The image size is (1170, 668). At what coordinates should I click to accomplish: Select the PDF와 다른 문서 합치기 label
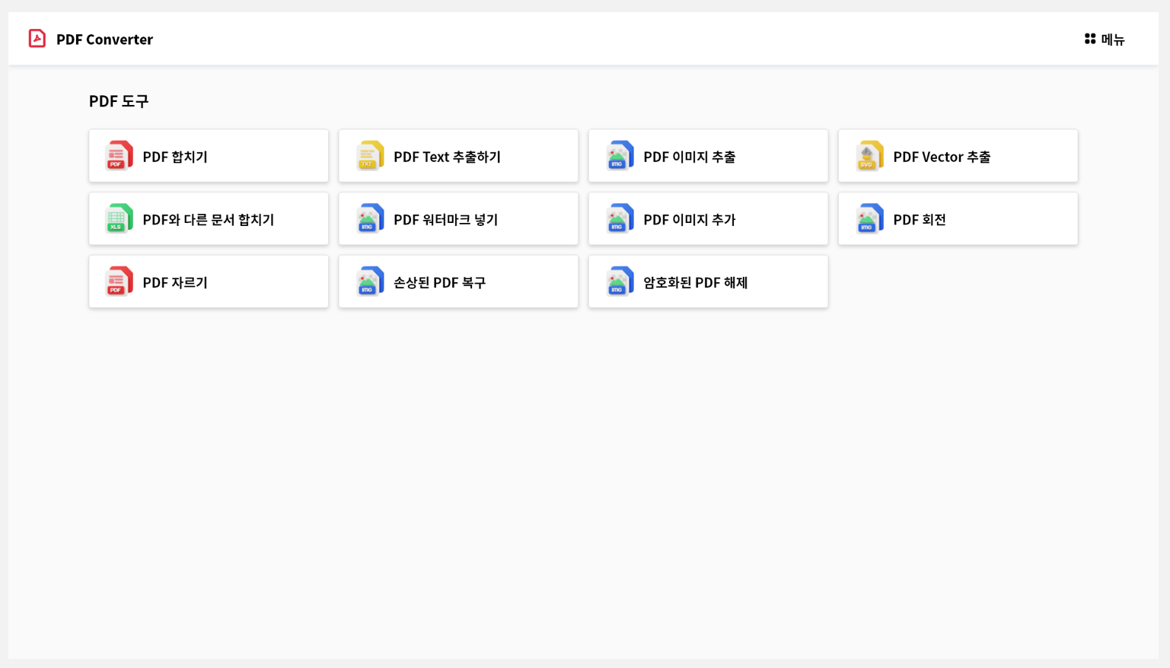point(208,220)
